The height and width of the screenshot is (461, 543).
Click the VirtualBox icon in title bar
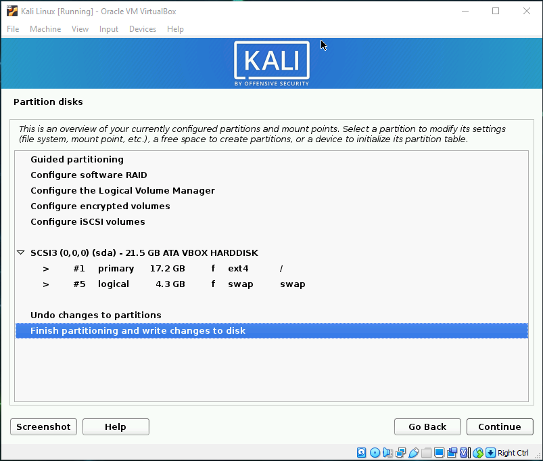click(x=12, y=11)
